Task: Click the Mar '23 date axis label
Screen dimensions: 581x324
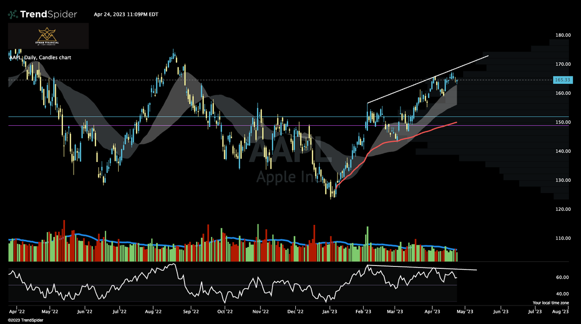Action: pos(395,312)
